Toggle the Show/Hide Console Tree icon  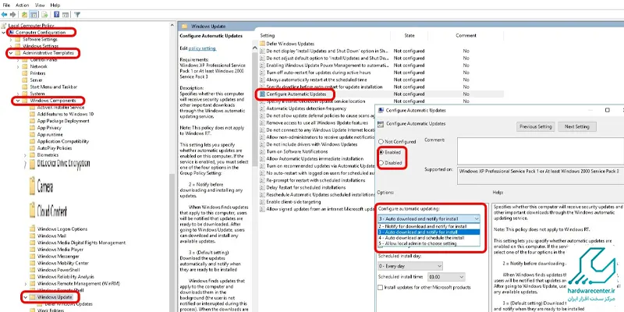coord(34,15)
